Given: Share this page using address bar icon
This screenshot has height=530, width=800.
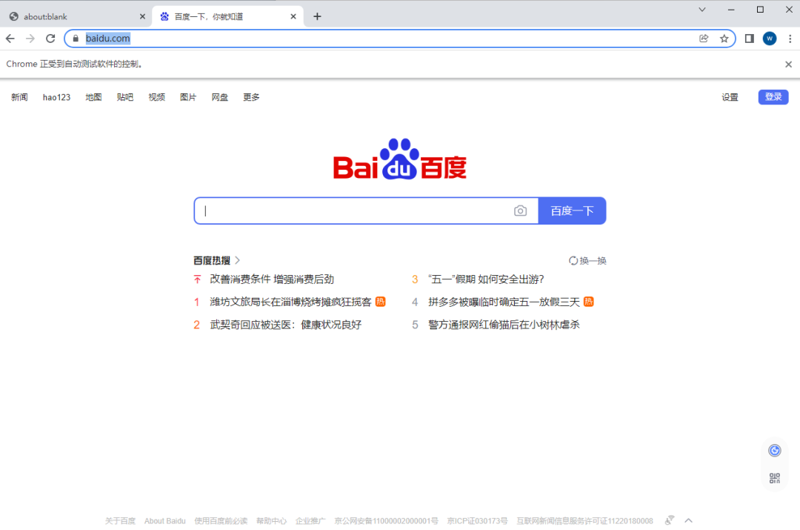Looking at the screenshot, I should click(x=704, y=39).
